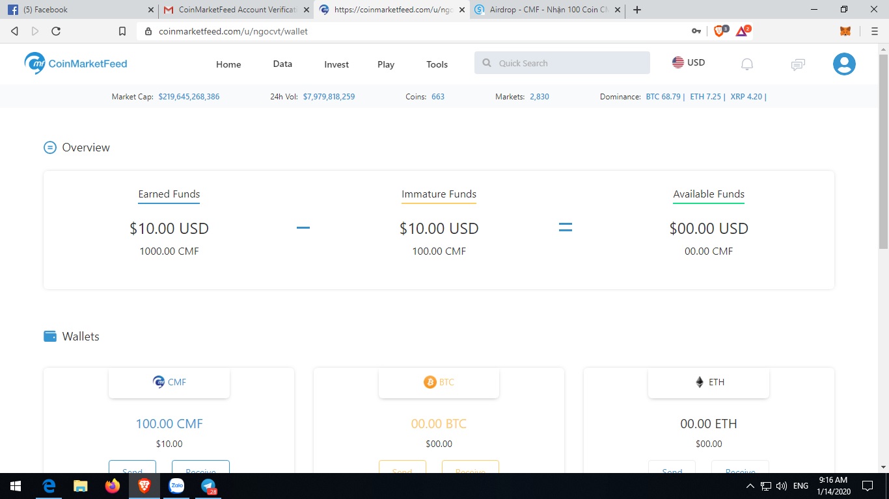
Task: Open the notifications bell
Action: click(x=747, y=64)
